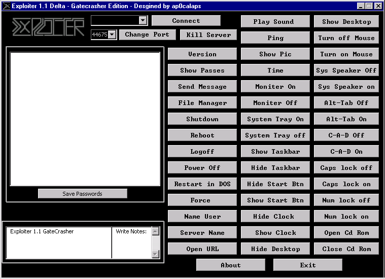
Task: Toggle Caps lock on button
Action: click(x=346, y=184)
